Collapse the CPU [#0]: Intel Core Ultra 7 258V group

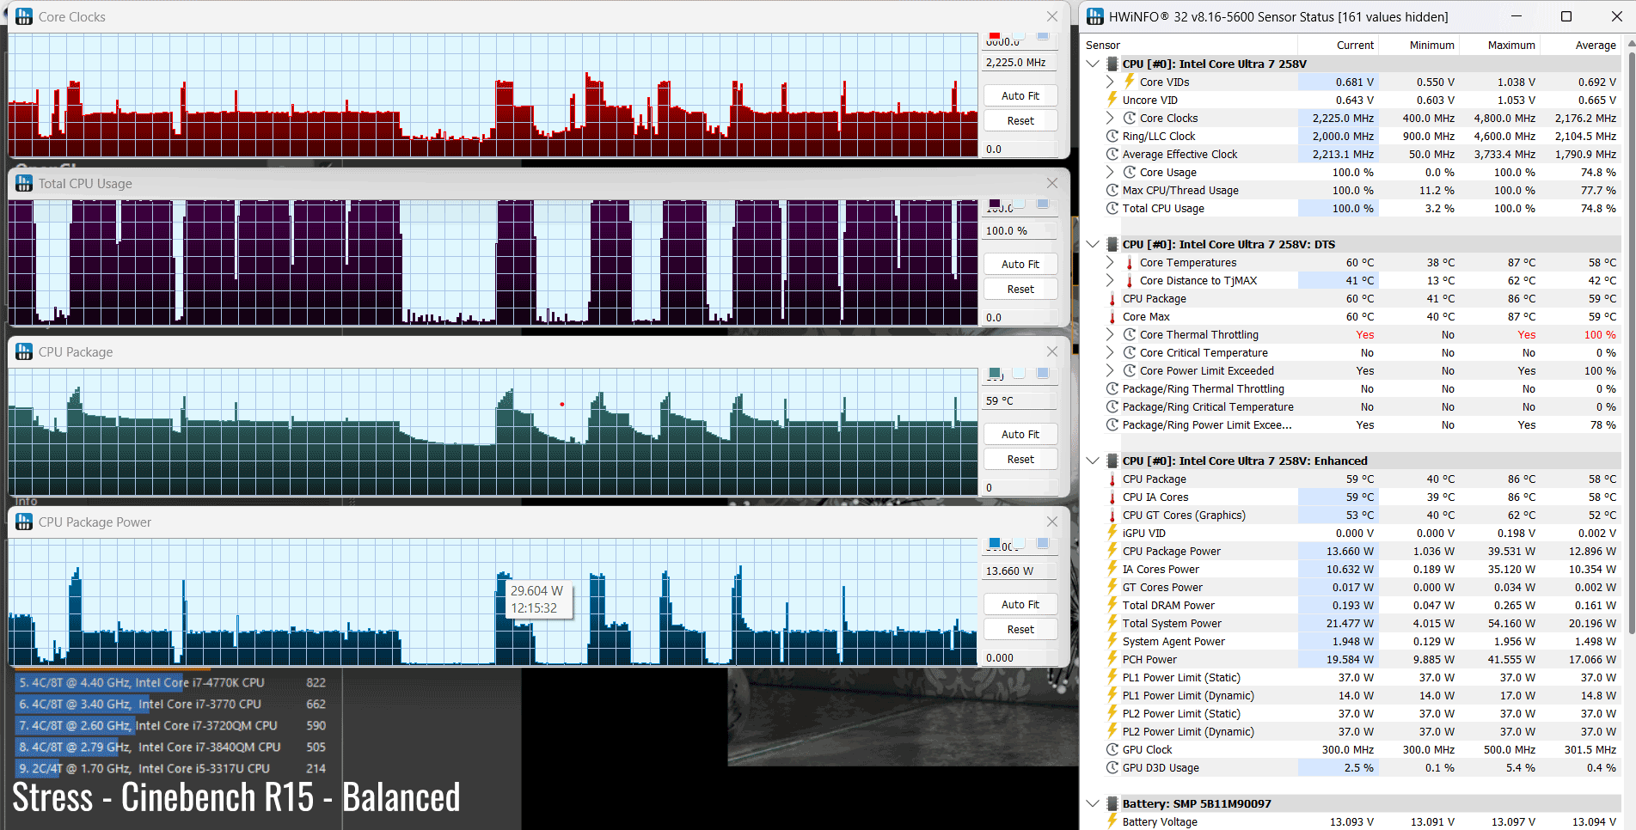1093,64
